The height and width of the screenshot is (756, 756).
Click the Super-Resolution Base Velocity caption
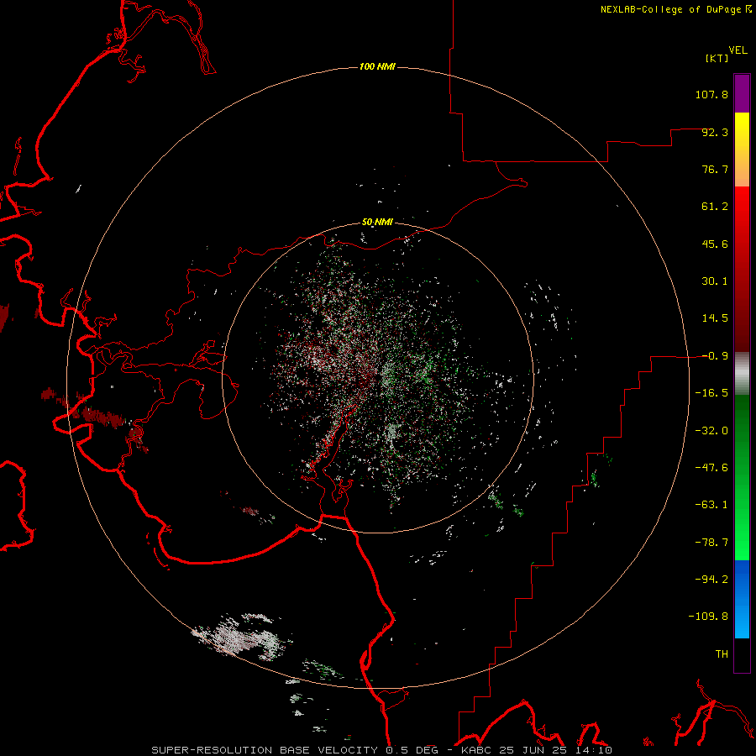click(x=382, y=750)
